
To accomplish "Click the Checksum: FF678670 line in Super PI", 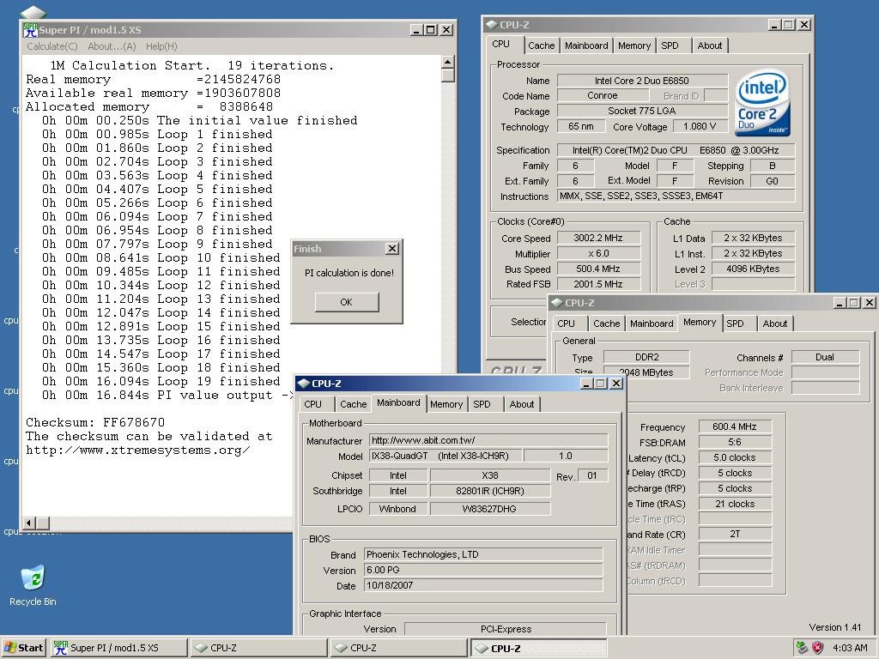I will [95, 422].
